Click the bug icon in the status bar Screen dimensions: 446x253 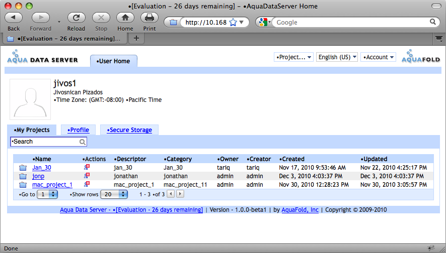point(431,248)
